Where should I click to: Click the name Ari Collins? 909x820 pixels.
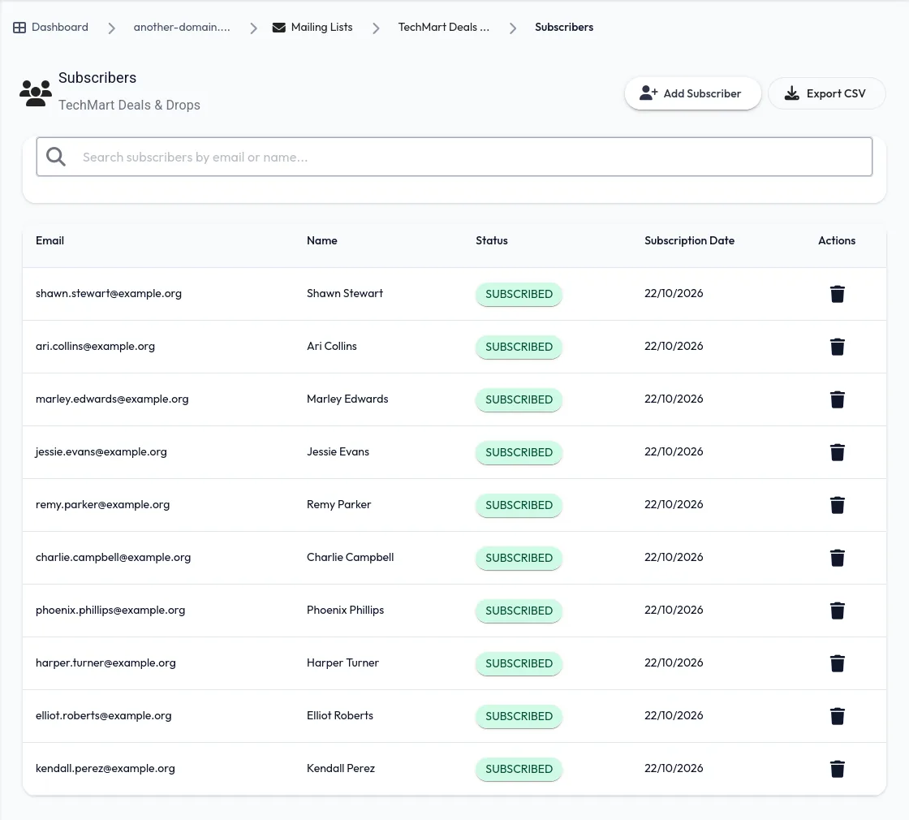pos(332,346)
